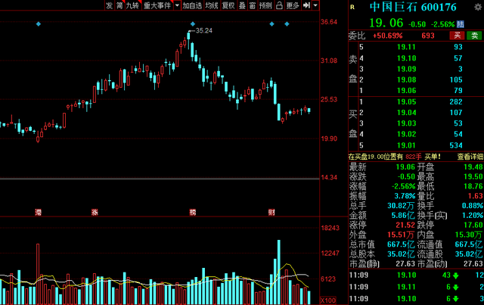Click the trade tick with volume 43
Image resolution: width=484 pixels, height=305 pixels.
tap(416, 275)
